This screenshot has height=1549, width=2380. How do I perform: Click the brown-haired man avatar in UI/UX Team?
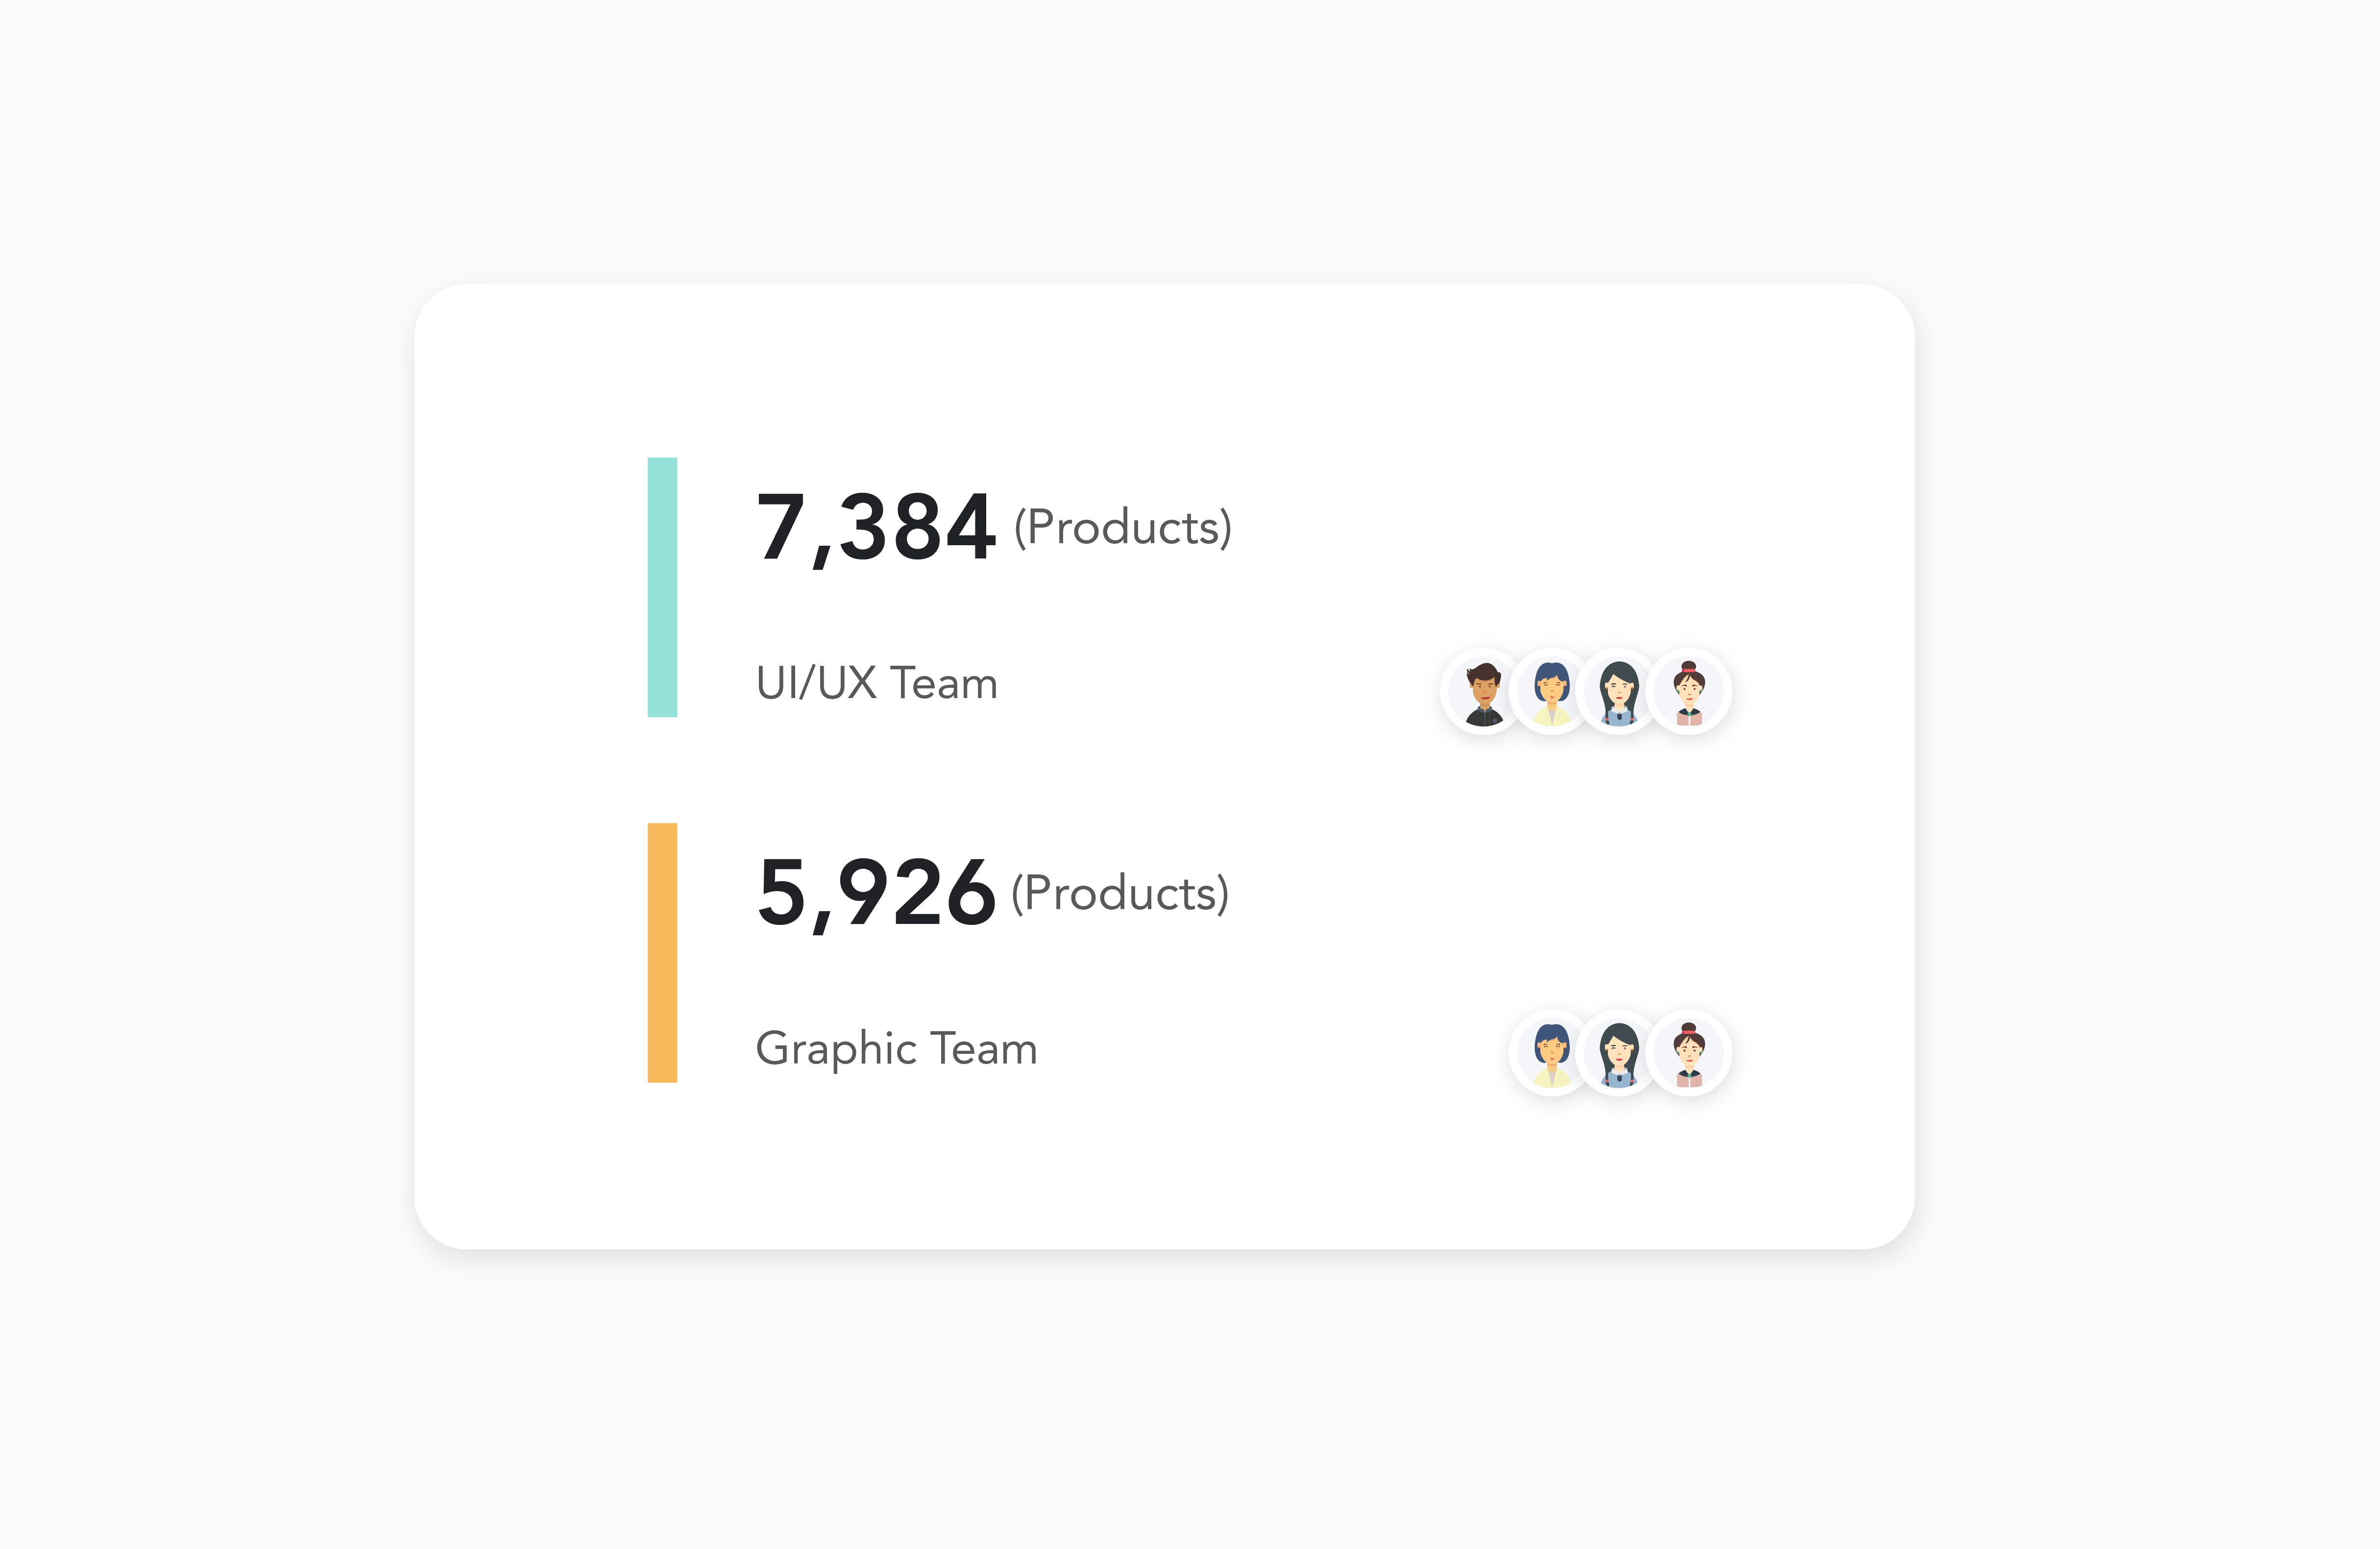(x=1483, y=692)
